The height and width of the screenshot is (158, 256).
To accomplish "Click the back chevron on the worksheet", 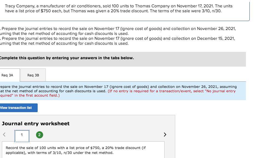I will pyautogui.click(x=4, y=134).
